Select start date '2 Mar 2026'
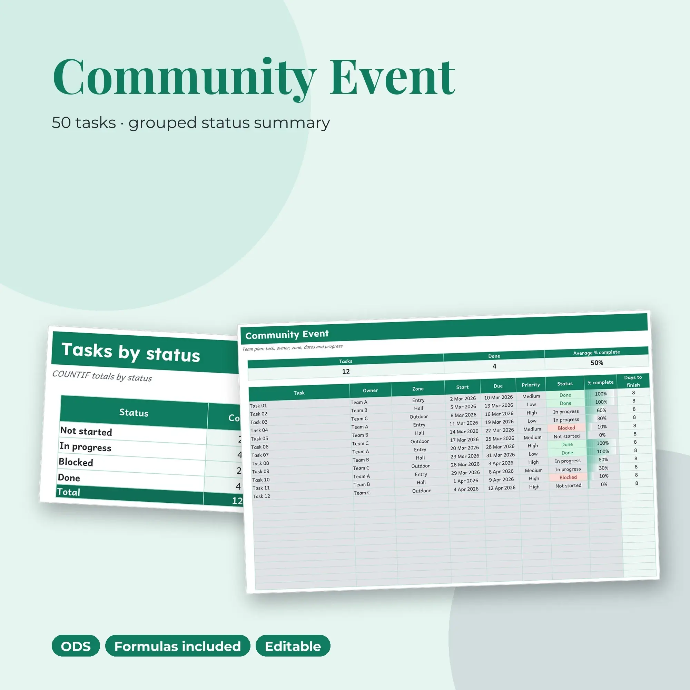Screen dimensions: 690x690 coord(463,398)
